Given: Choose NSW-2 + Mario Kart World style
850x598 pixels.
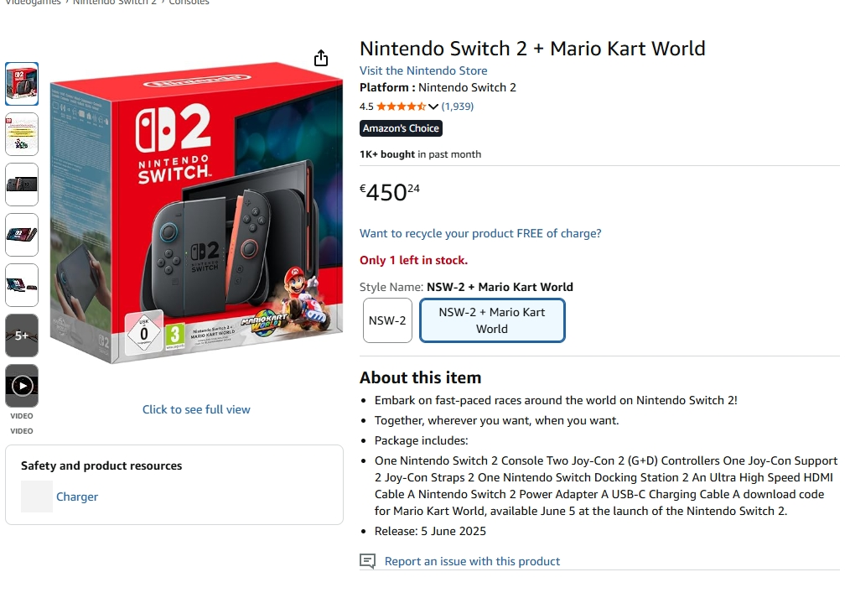Looking at the screenshot, I should pyautogui.click(x=492, y=320).
